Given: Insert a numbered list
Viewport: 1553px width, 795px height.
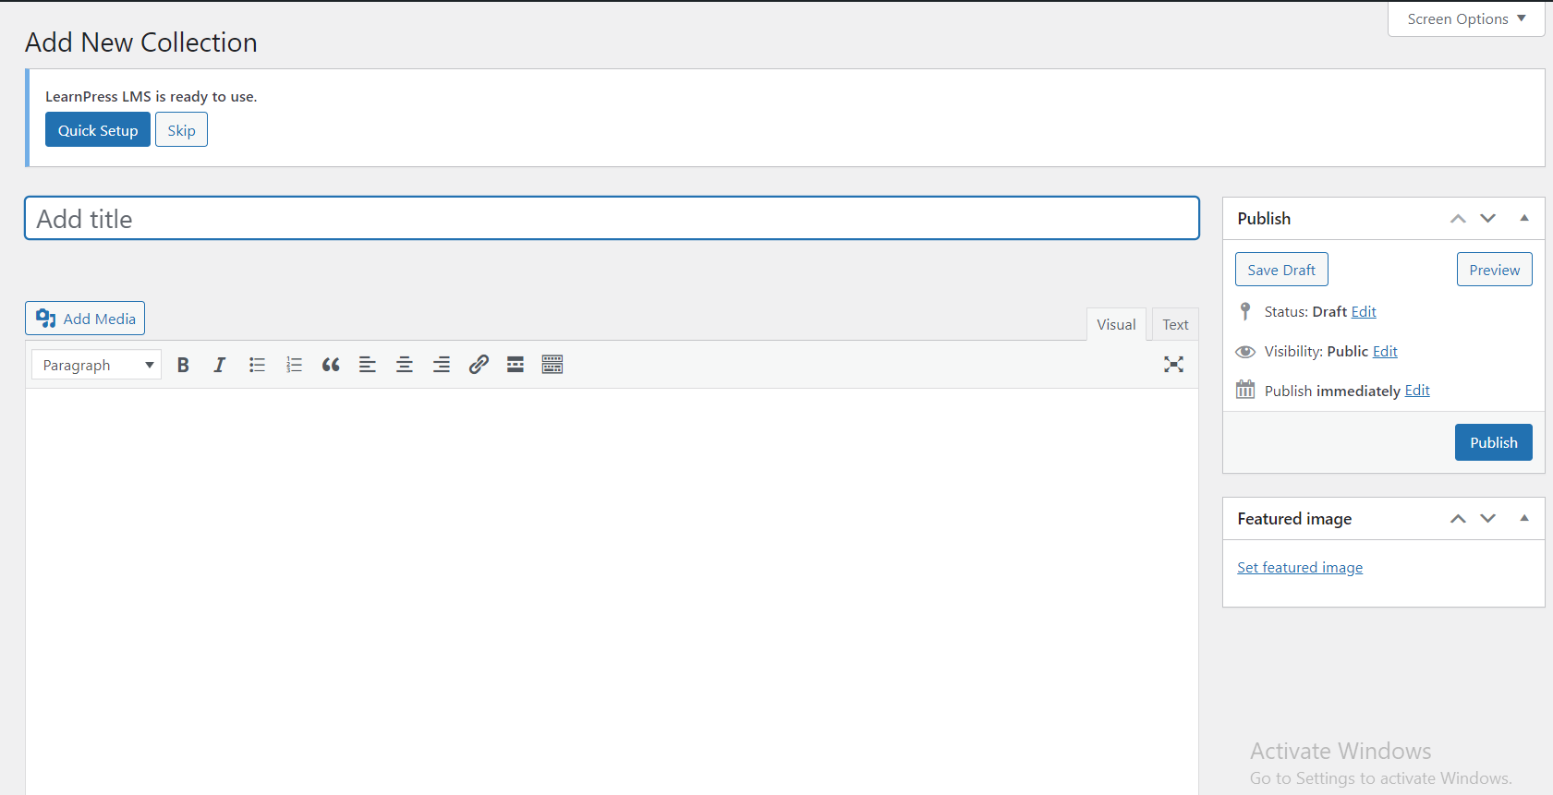Looking at the screenshot, I should point(294,365).
